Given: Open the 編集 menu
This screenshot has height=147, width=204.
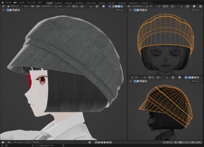Looking at the screenshot, I should point(15,3).
